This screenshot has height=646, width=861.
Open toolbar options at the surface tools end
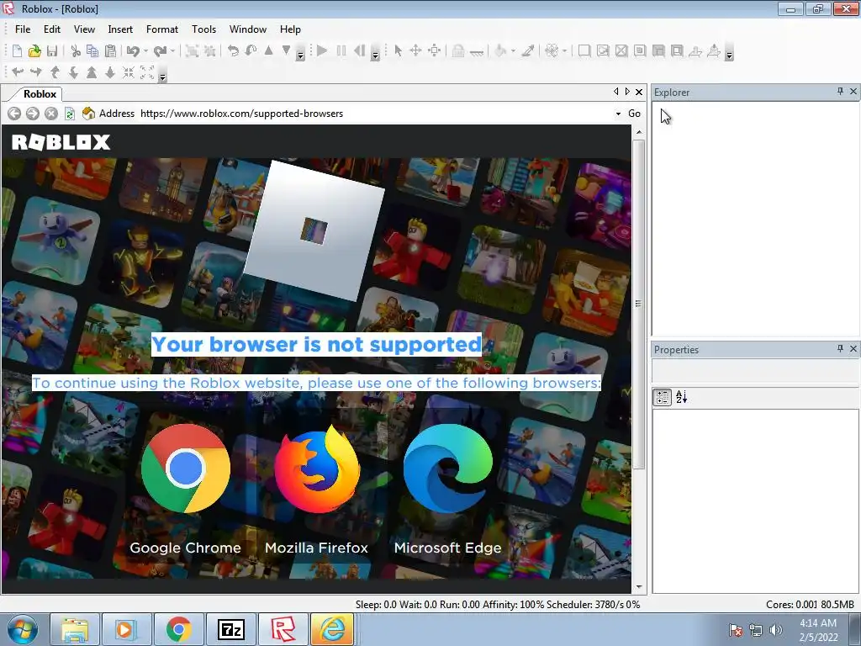click(729, 55)
